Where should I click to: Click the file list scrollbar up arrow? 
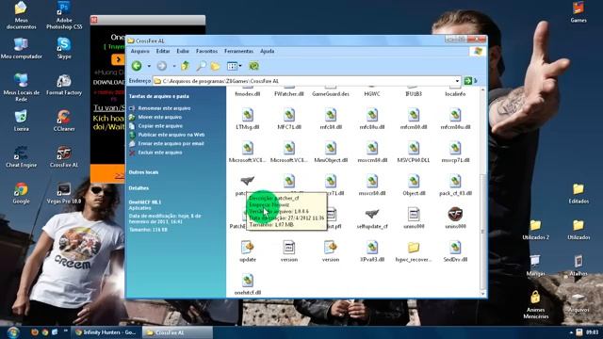(x=483, y=90)
